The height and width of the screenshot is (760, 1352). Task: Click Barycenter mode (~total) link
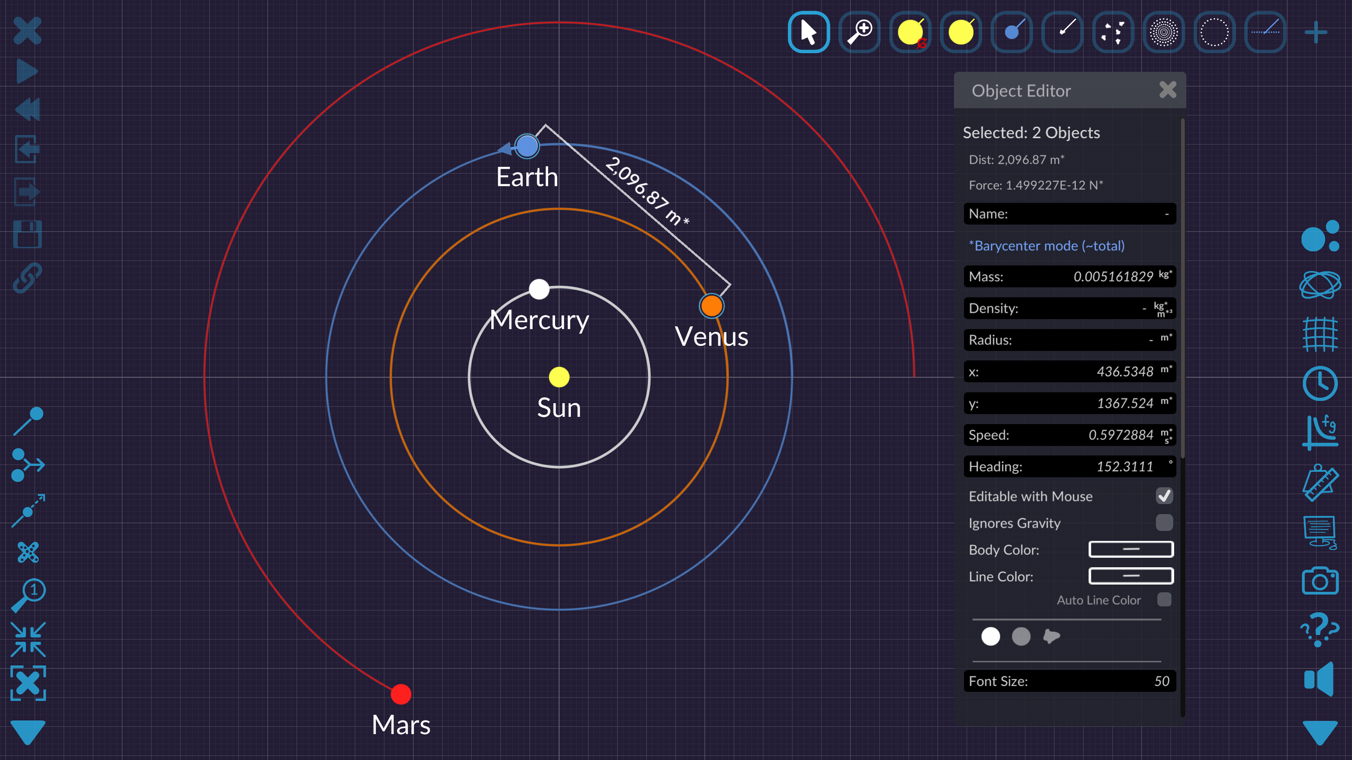(1047, 245)
